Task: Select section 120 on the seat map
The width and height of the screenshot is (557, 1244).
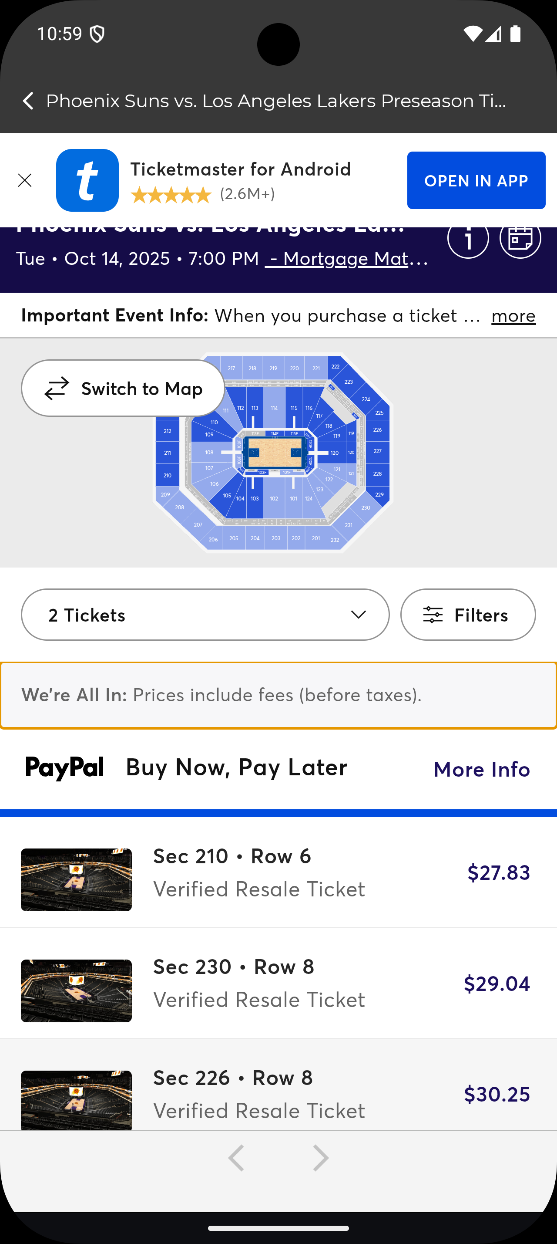Action: tap(334, 453)
